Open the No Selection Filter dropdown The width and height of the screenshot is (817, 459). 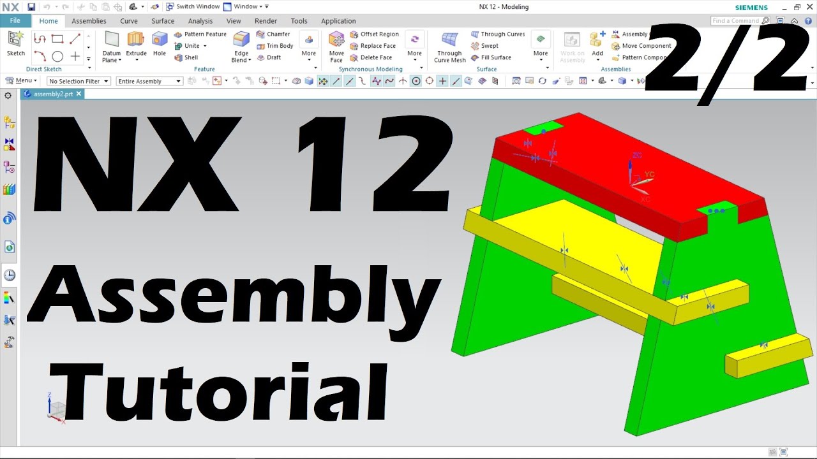point(78,81)
